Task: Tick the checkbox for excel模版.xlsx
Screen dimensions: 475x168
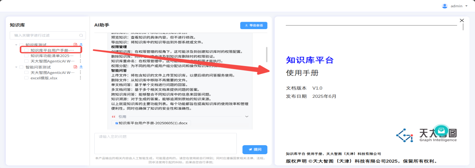Action: click(x=26, y=78)
